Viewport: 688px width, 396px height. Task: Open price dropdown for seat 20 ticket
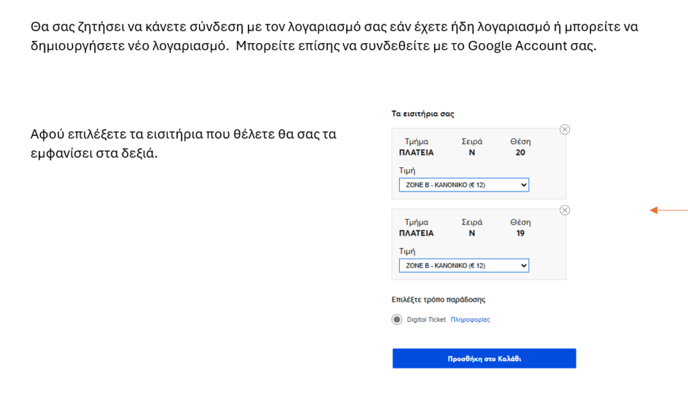(464, 185)
